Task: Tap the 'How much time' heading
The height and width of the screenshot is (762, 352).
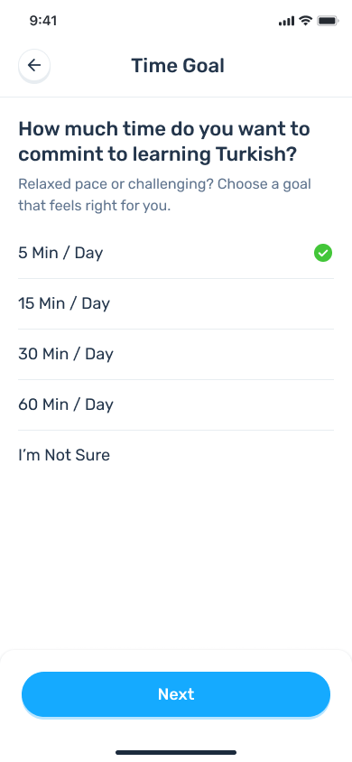Action: pyautogui.click(x=164, y=142)
